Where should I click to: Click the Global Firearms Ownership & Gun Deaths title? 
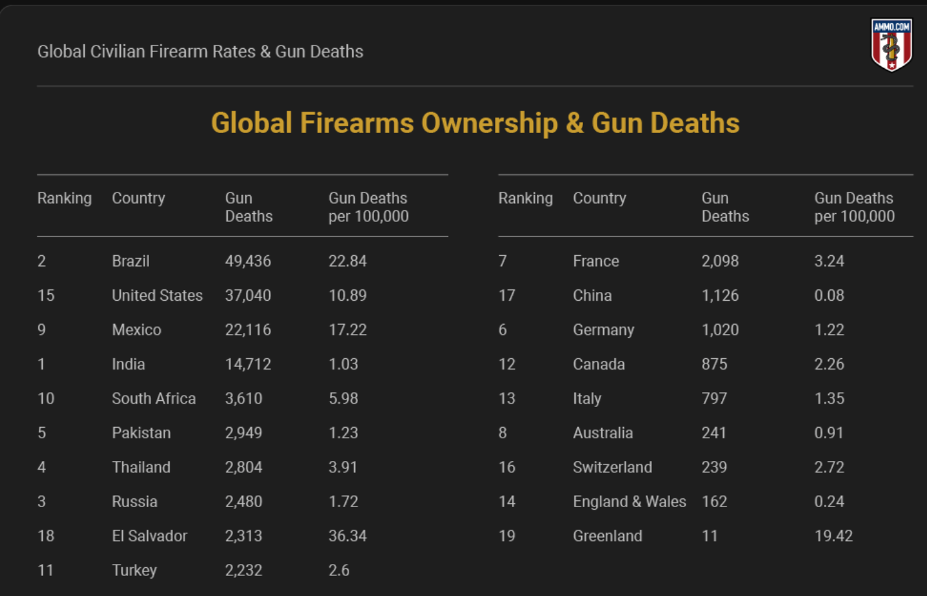pos(475,123)
